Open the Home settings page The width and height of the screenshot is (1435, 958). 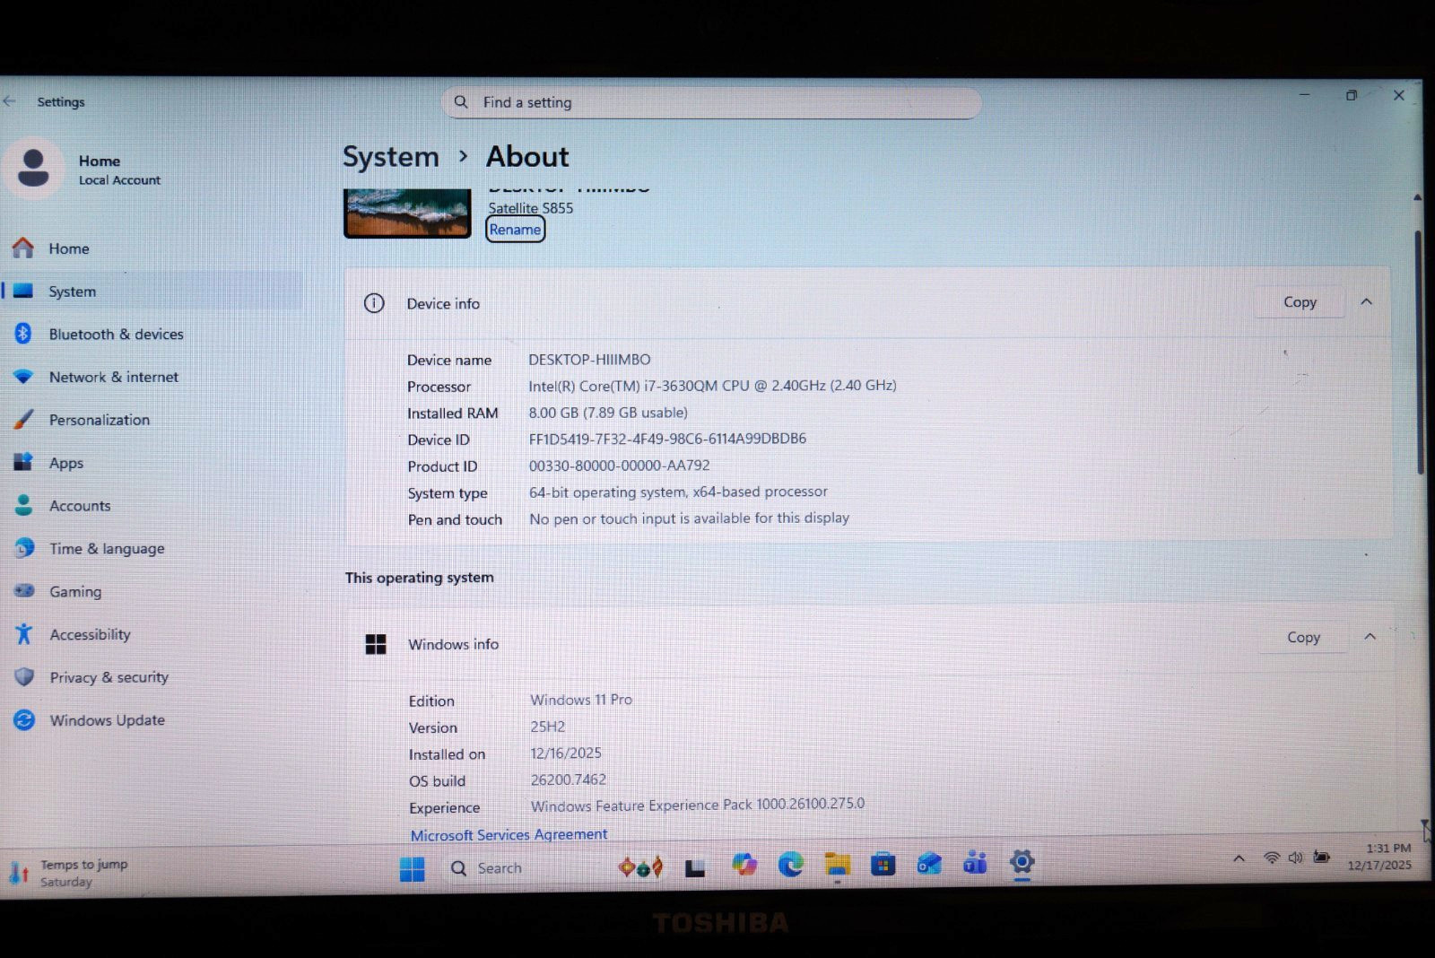(68, 248)
